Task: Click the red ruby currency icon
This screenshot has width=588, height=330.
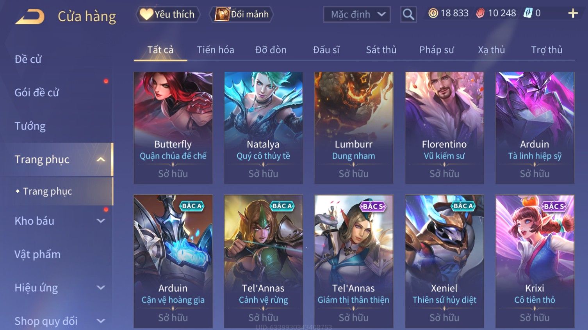Action: pos(480,13)
